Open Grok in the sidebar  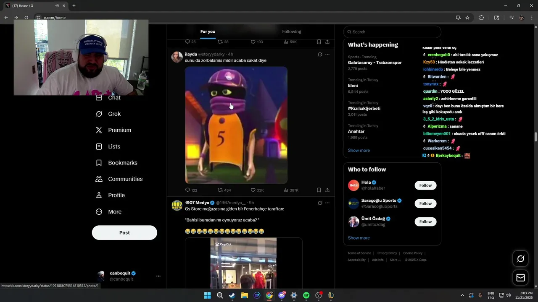(x=108, y=114)
